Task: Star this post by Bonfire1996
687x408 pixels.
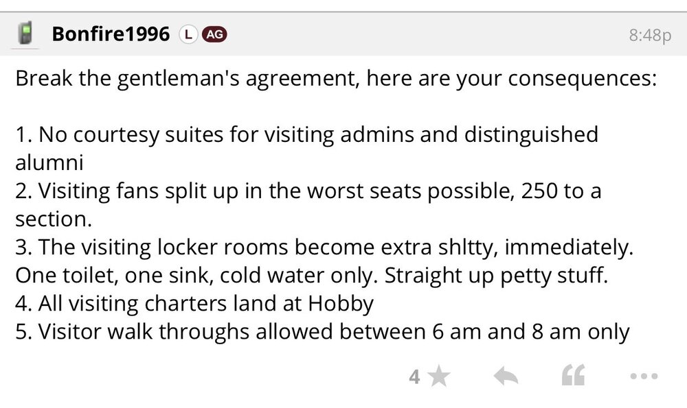Action: [439, 376]
